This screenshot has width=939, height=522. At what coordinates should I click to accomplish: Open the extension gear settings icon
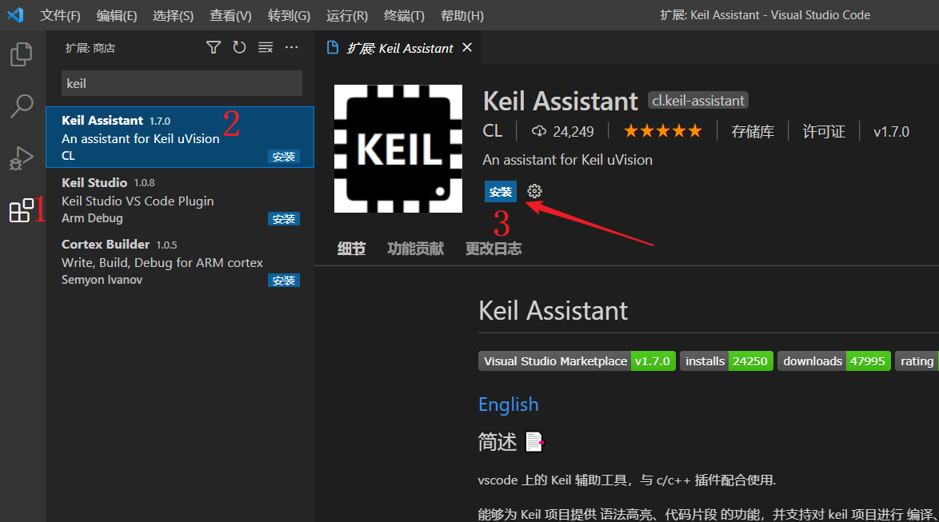click(534, 191)
